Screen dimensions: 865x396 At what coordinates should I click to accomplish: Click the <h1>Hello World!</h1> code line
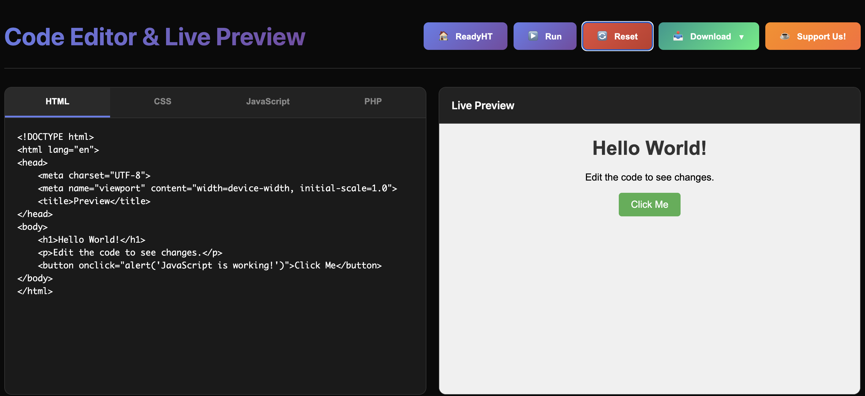[91, 240]
